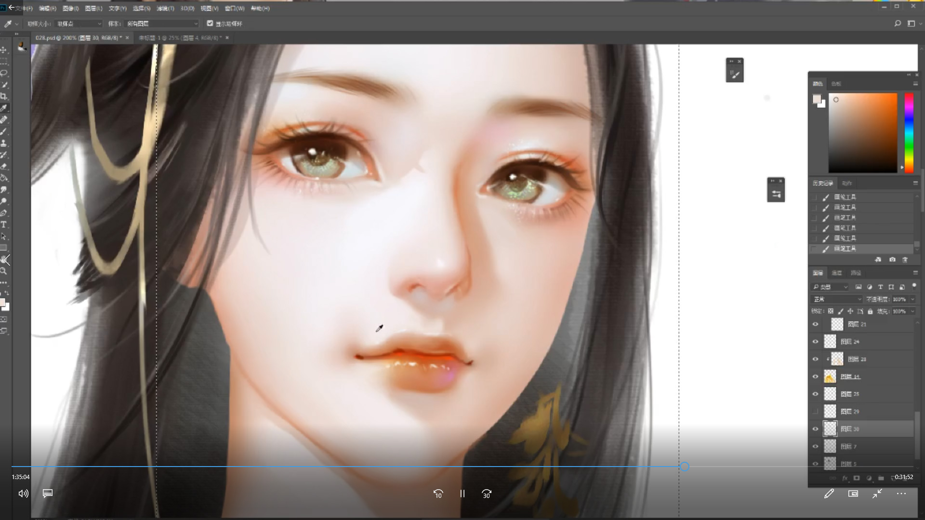Toggle 显示取样环 checkbox

tap(210, 23)
